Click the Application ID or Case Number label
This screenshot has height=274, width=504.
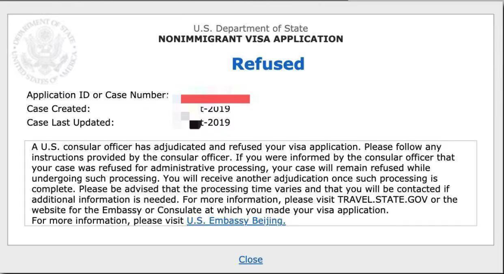98,95
